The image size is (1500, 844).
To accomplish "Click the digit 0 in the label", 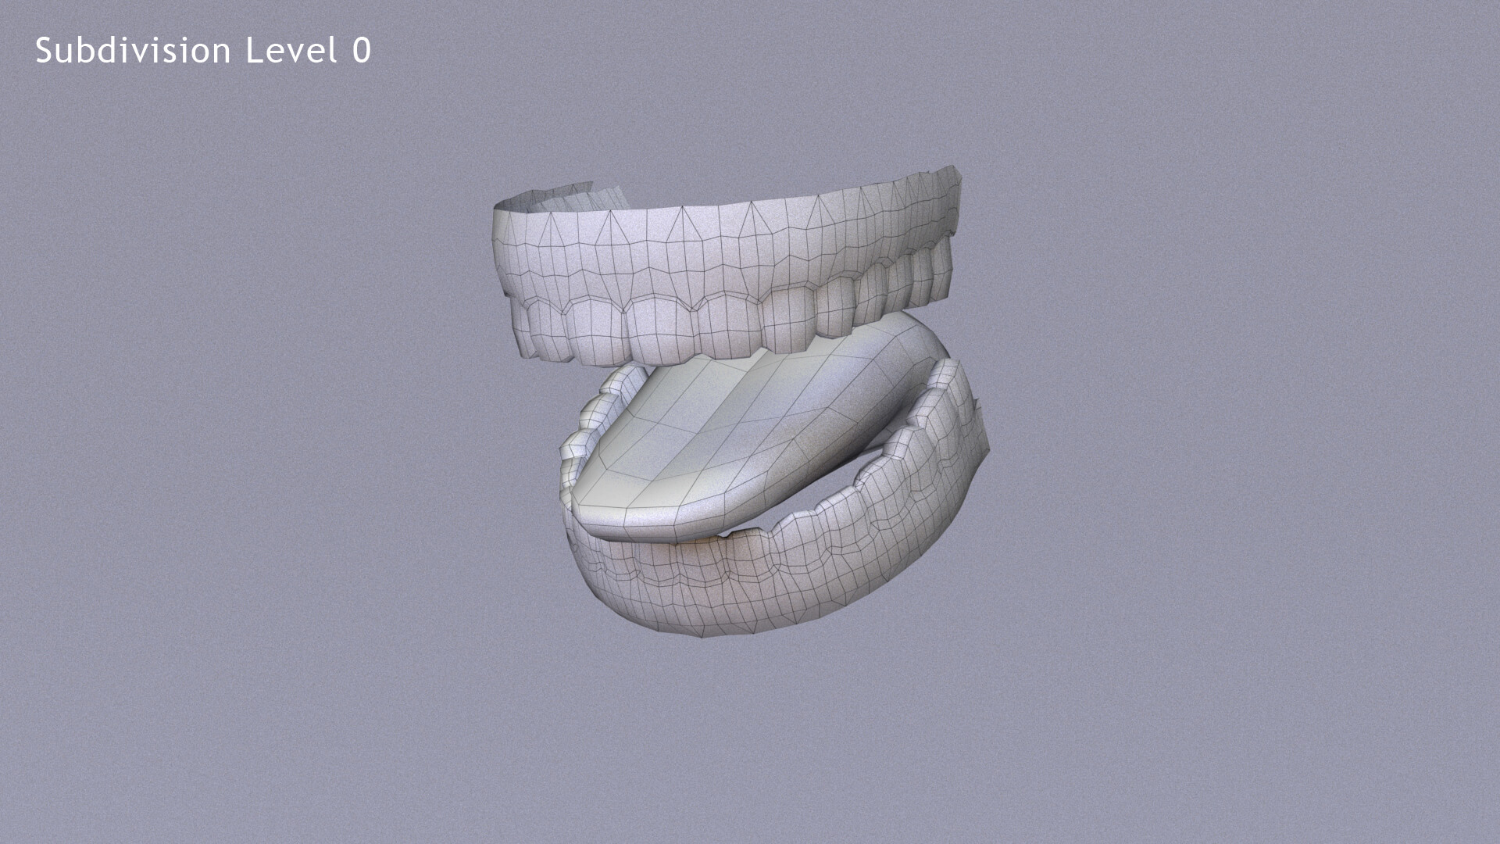I will 361,51.
